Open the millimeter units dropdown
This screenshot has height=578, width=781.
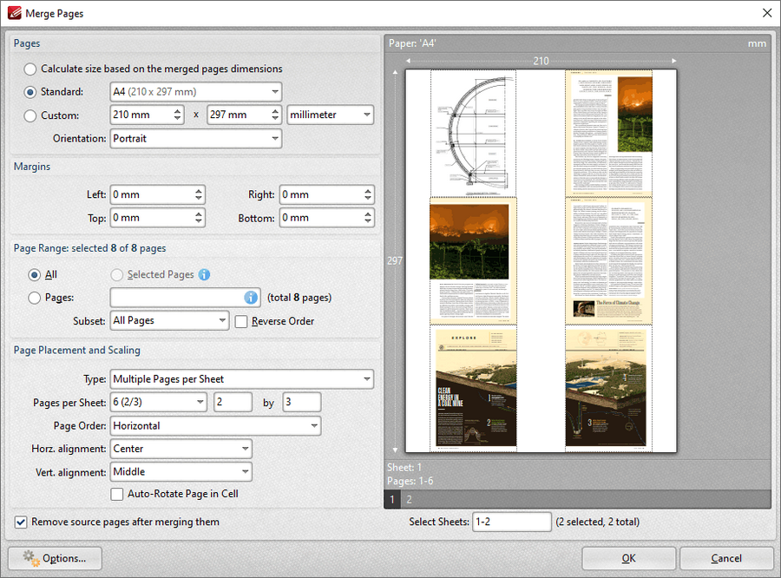[331, 115]
